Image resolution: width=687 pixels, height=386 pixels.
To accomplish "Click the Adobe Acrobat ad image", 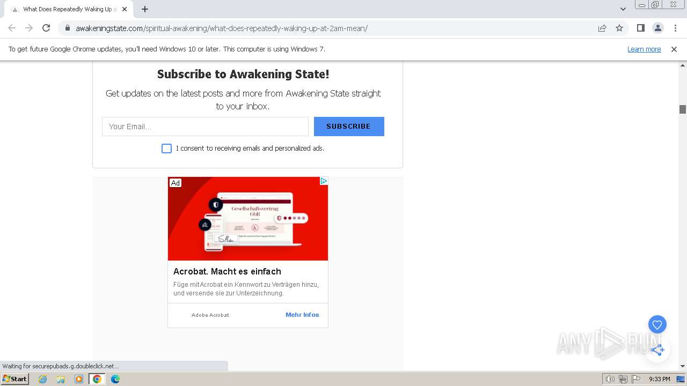I will [248, 219].
